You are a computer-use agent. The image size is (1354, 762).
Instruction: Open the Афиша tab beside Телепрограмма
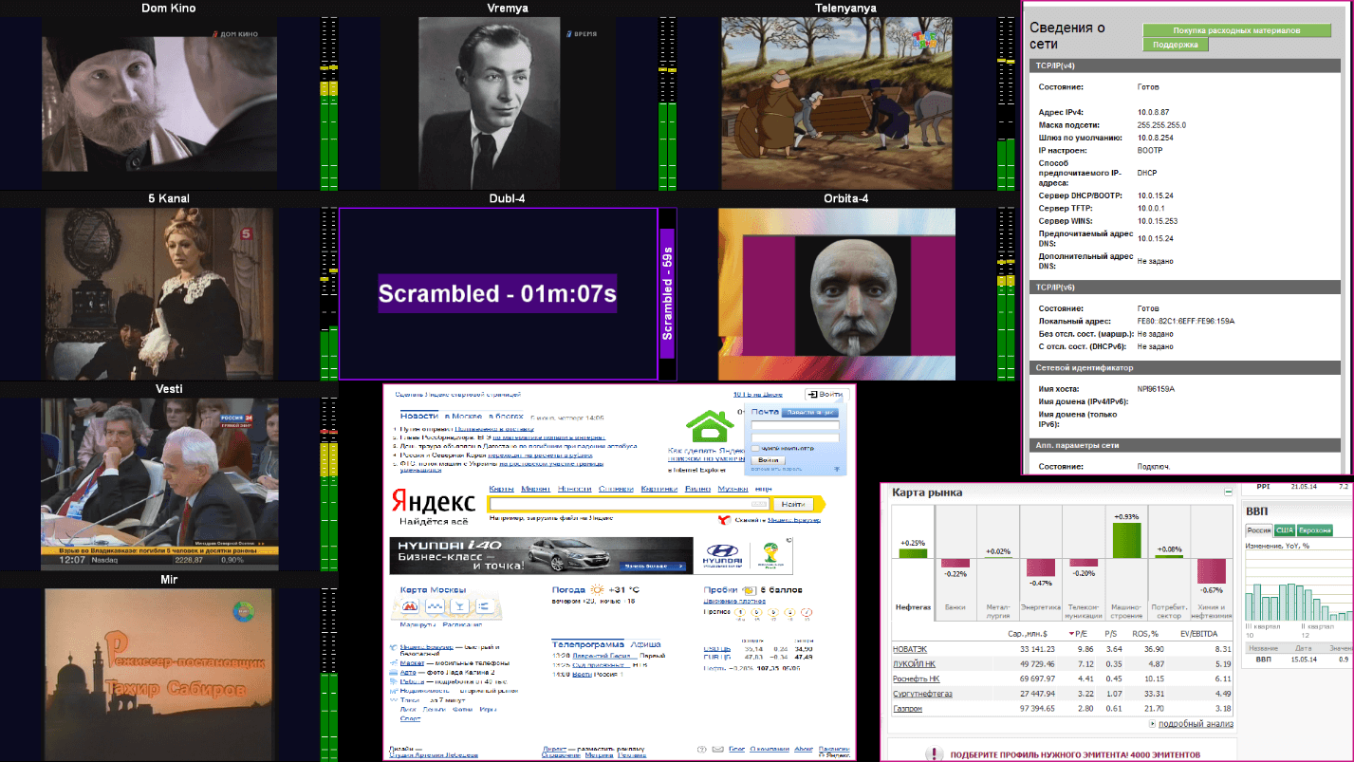(646, 643)
